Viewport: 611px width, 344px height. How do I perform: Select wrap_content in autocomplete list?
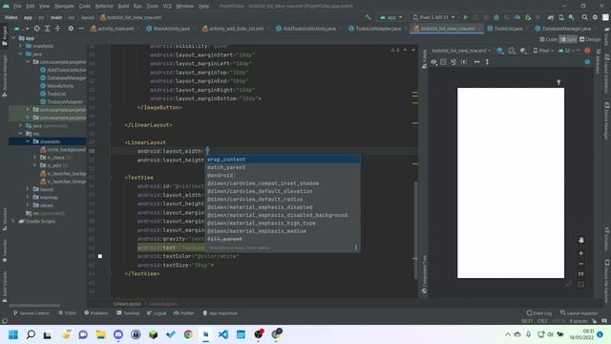283,160
